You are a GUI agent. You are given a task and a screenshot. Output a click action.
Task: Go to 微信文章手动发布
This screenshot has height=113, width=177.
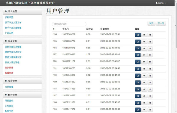click(x=13, y=52)
